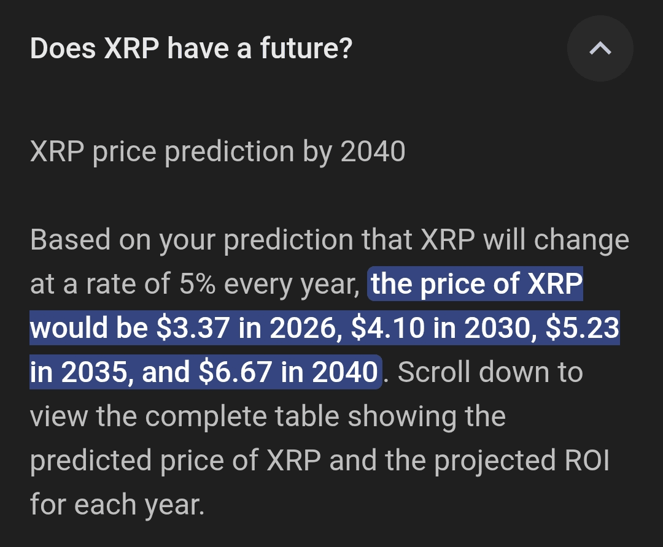Click the closing words "for each year."
The width and height of the screenshot is (663, 547).
point(117,504)
